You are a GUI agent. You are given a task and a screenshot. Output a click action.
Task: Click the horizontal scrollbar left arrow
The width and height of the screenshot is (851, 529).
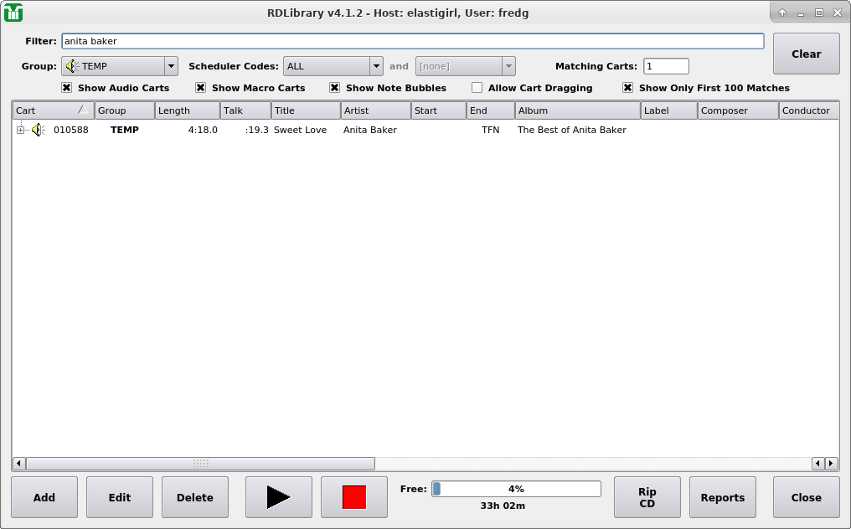(18, 464)
